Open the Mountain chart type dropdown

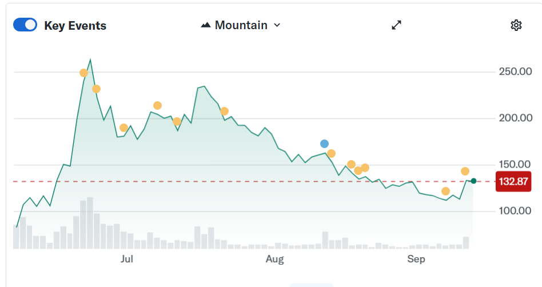pyautogui.click(x=241, y=25)
